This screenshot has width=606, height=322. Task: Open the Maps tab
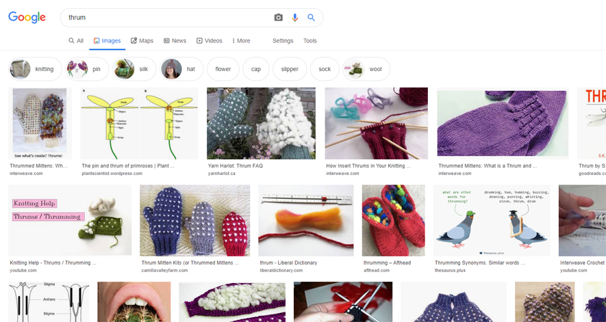(142, 40)
